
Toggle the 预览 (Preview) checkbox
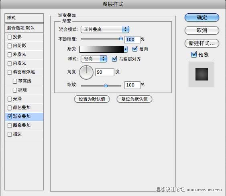click(194, 54)
